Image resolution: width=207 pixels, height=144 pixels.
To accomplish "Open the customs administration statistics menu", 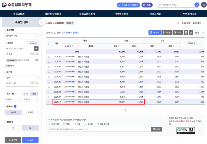I will (x=121, y=14).
